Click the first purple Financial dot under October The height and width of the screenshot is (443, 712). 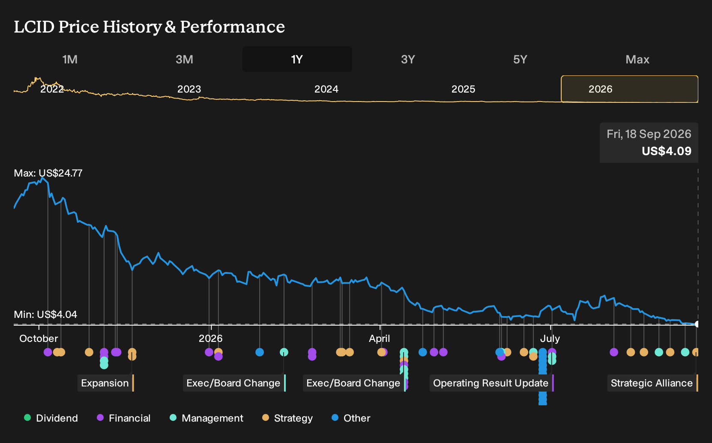48,352
